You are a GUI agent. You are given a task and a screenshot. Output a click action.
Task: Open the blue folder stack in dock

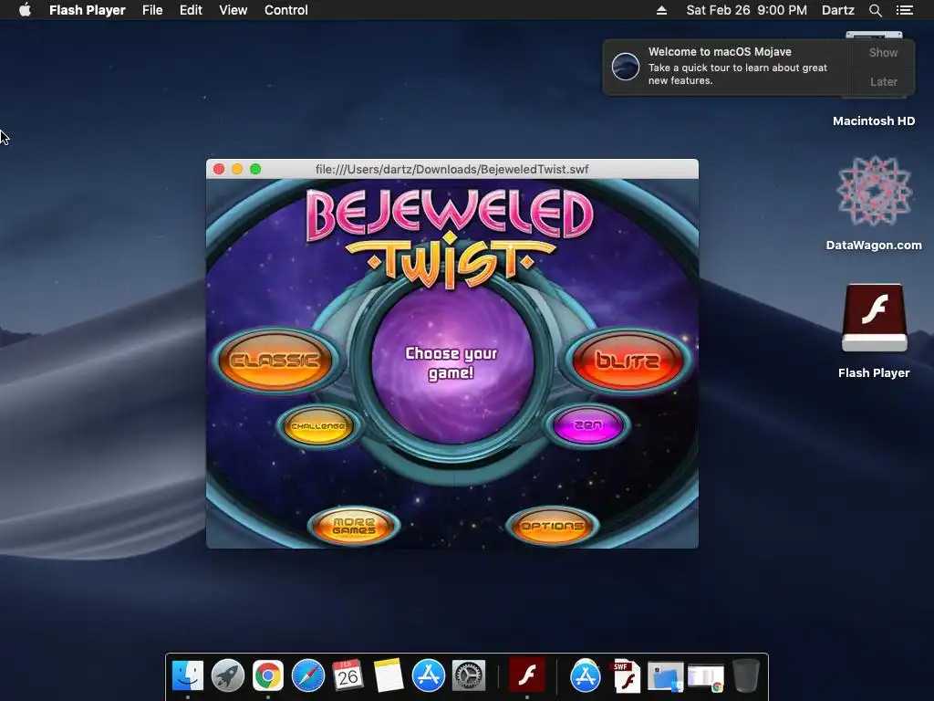click(x=665, y=677)
